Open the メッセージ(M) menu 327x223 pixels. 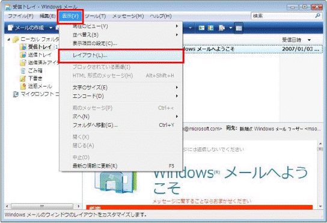[128, 16]
